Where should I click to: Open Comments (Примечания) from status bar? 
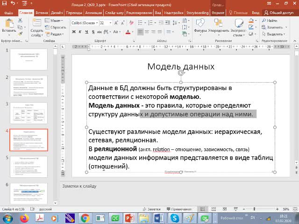click(179, 209)
